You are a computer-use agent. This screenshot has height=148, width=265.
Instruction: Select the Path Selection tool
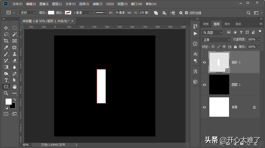(14, 80)
